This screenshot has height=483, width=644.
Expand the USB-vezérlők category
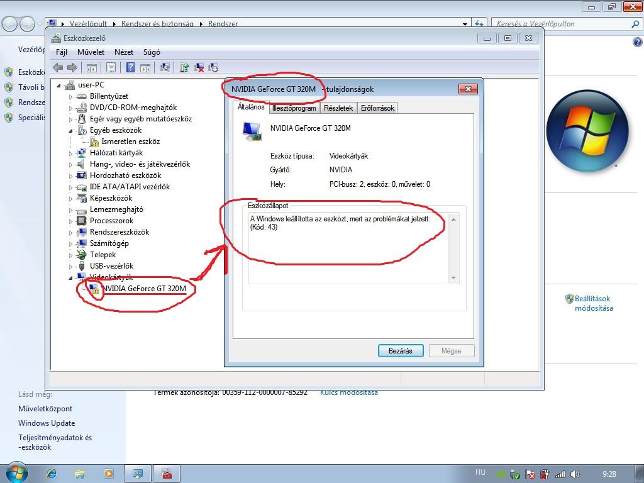(70, 267)
